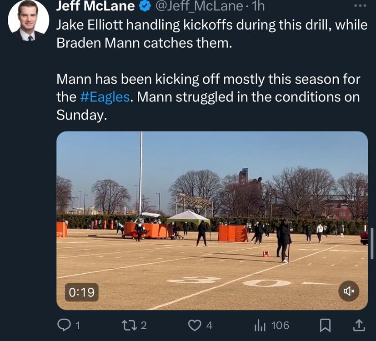Viewport: 376px width, 341px height.
Task: Click the reply count number 1
Action: tap(77, 326)
